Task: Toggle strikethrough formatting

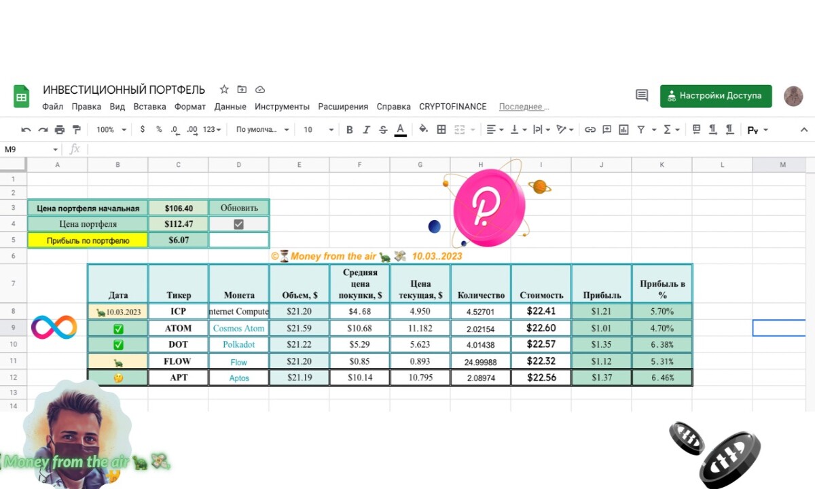Action: point(383,130)
